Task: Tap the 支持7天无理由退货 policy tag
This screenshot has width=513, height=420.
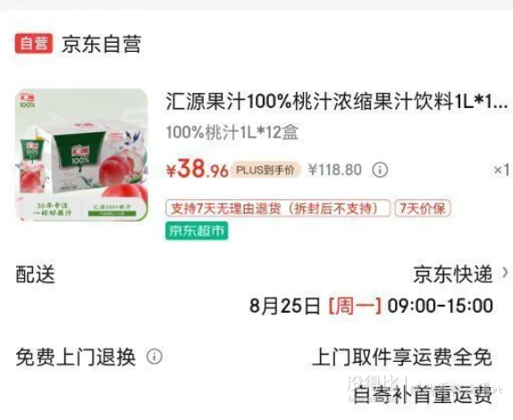Action: [278, 208]
